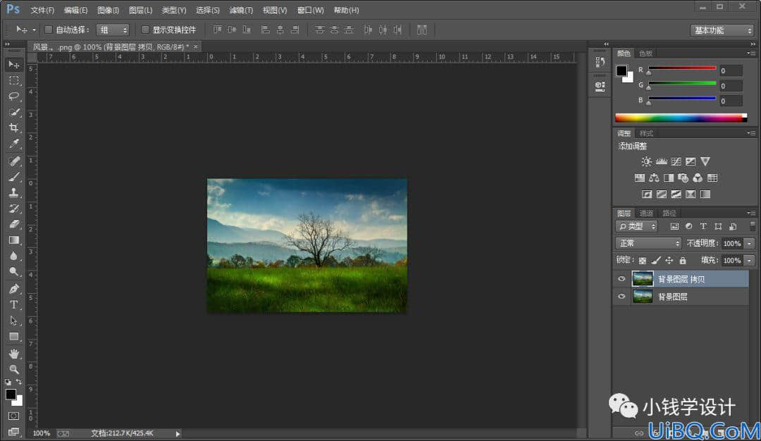Select the Crop tool
The image size is (761, 441).
pyautogui.click(x=13, y=128)
